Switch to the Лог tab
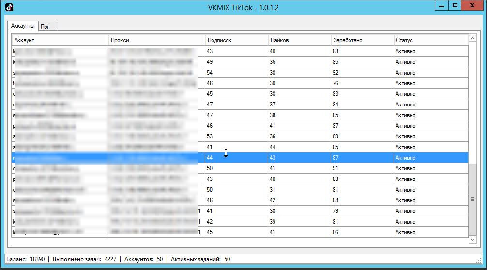The height and width of the screenshot is (270, 487). click(48, 27)
